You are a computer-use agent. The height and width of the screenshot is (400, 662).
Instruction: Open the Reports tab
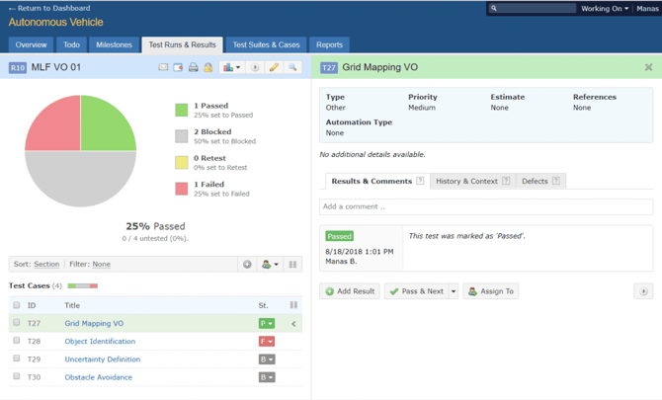[329, 44]
